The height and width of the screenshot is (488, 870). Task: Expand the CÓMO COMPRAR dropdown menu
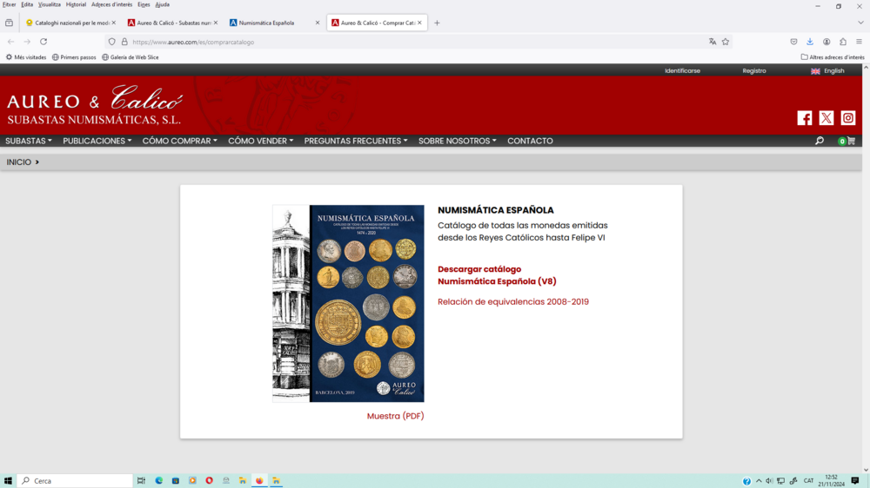coord(179,141)
